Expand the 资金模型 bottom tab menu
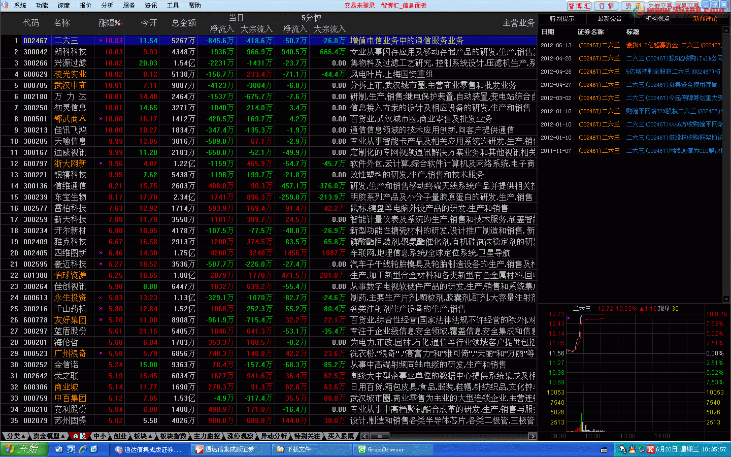 (x=49, y=436)
